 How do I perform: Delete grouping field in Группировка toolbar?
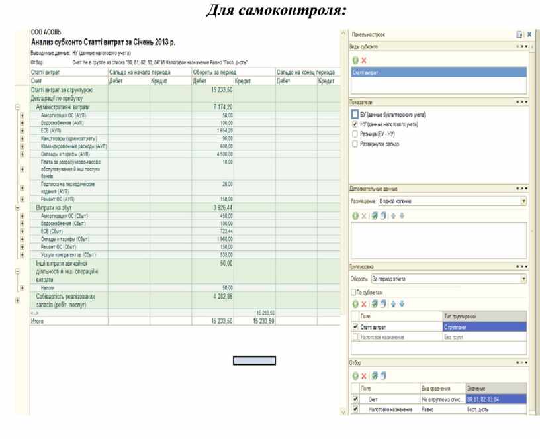(364, 304)
